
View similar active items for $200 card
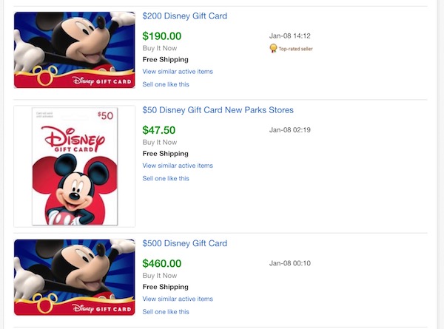pos(178,72)
